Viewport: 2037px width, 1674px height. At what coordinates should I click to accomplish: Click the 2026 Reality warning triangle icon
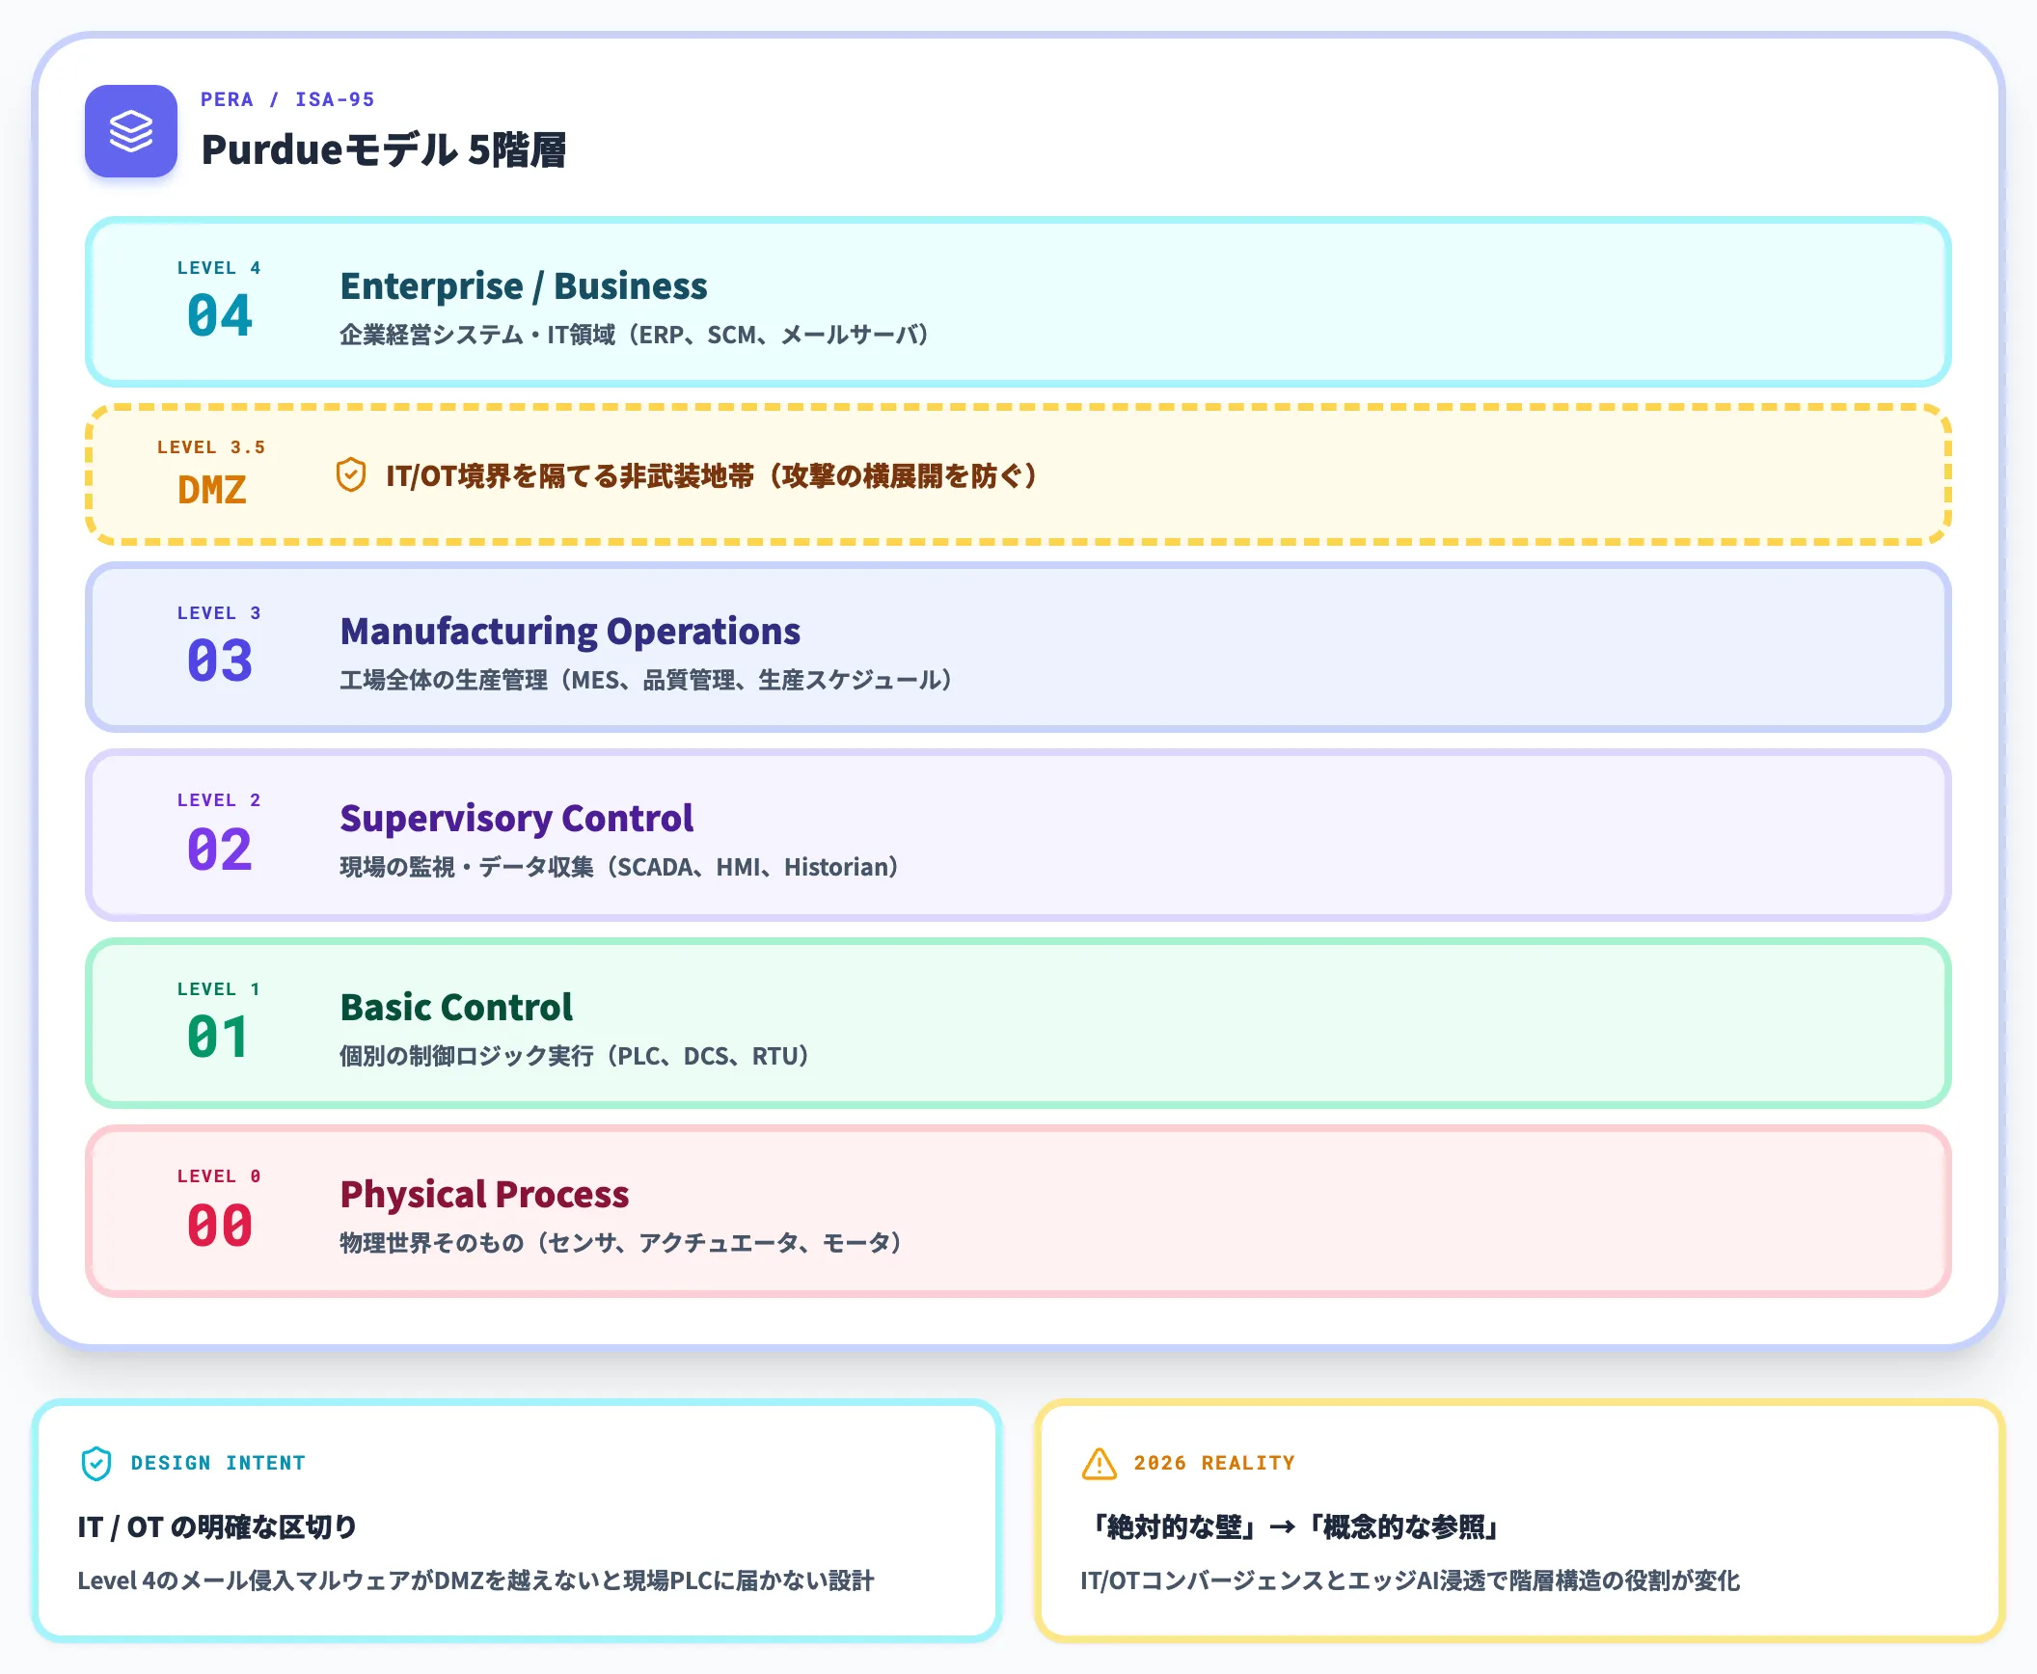1100,1463
